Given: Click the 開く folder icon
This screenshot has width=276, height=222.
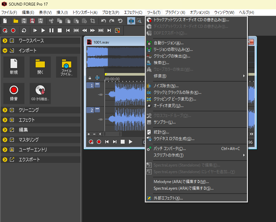Looking at the screenshot, I should point(40,67).
